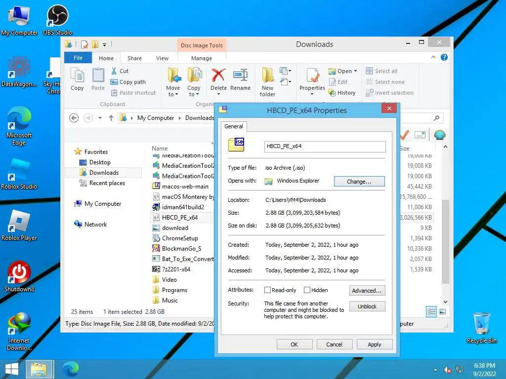Create a New folder from the ribbon
The image size is (506, 379).
267,82
